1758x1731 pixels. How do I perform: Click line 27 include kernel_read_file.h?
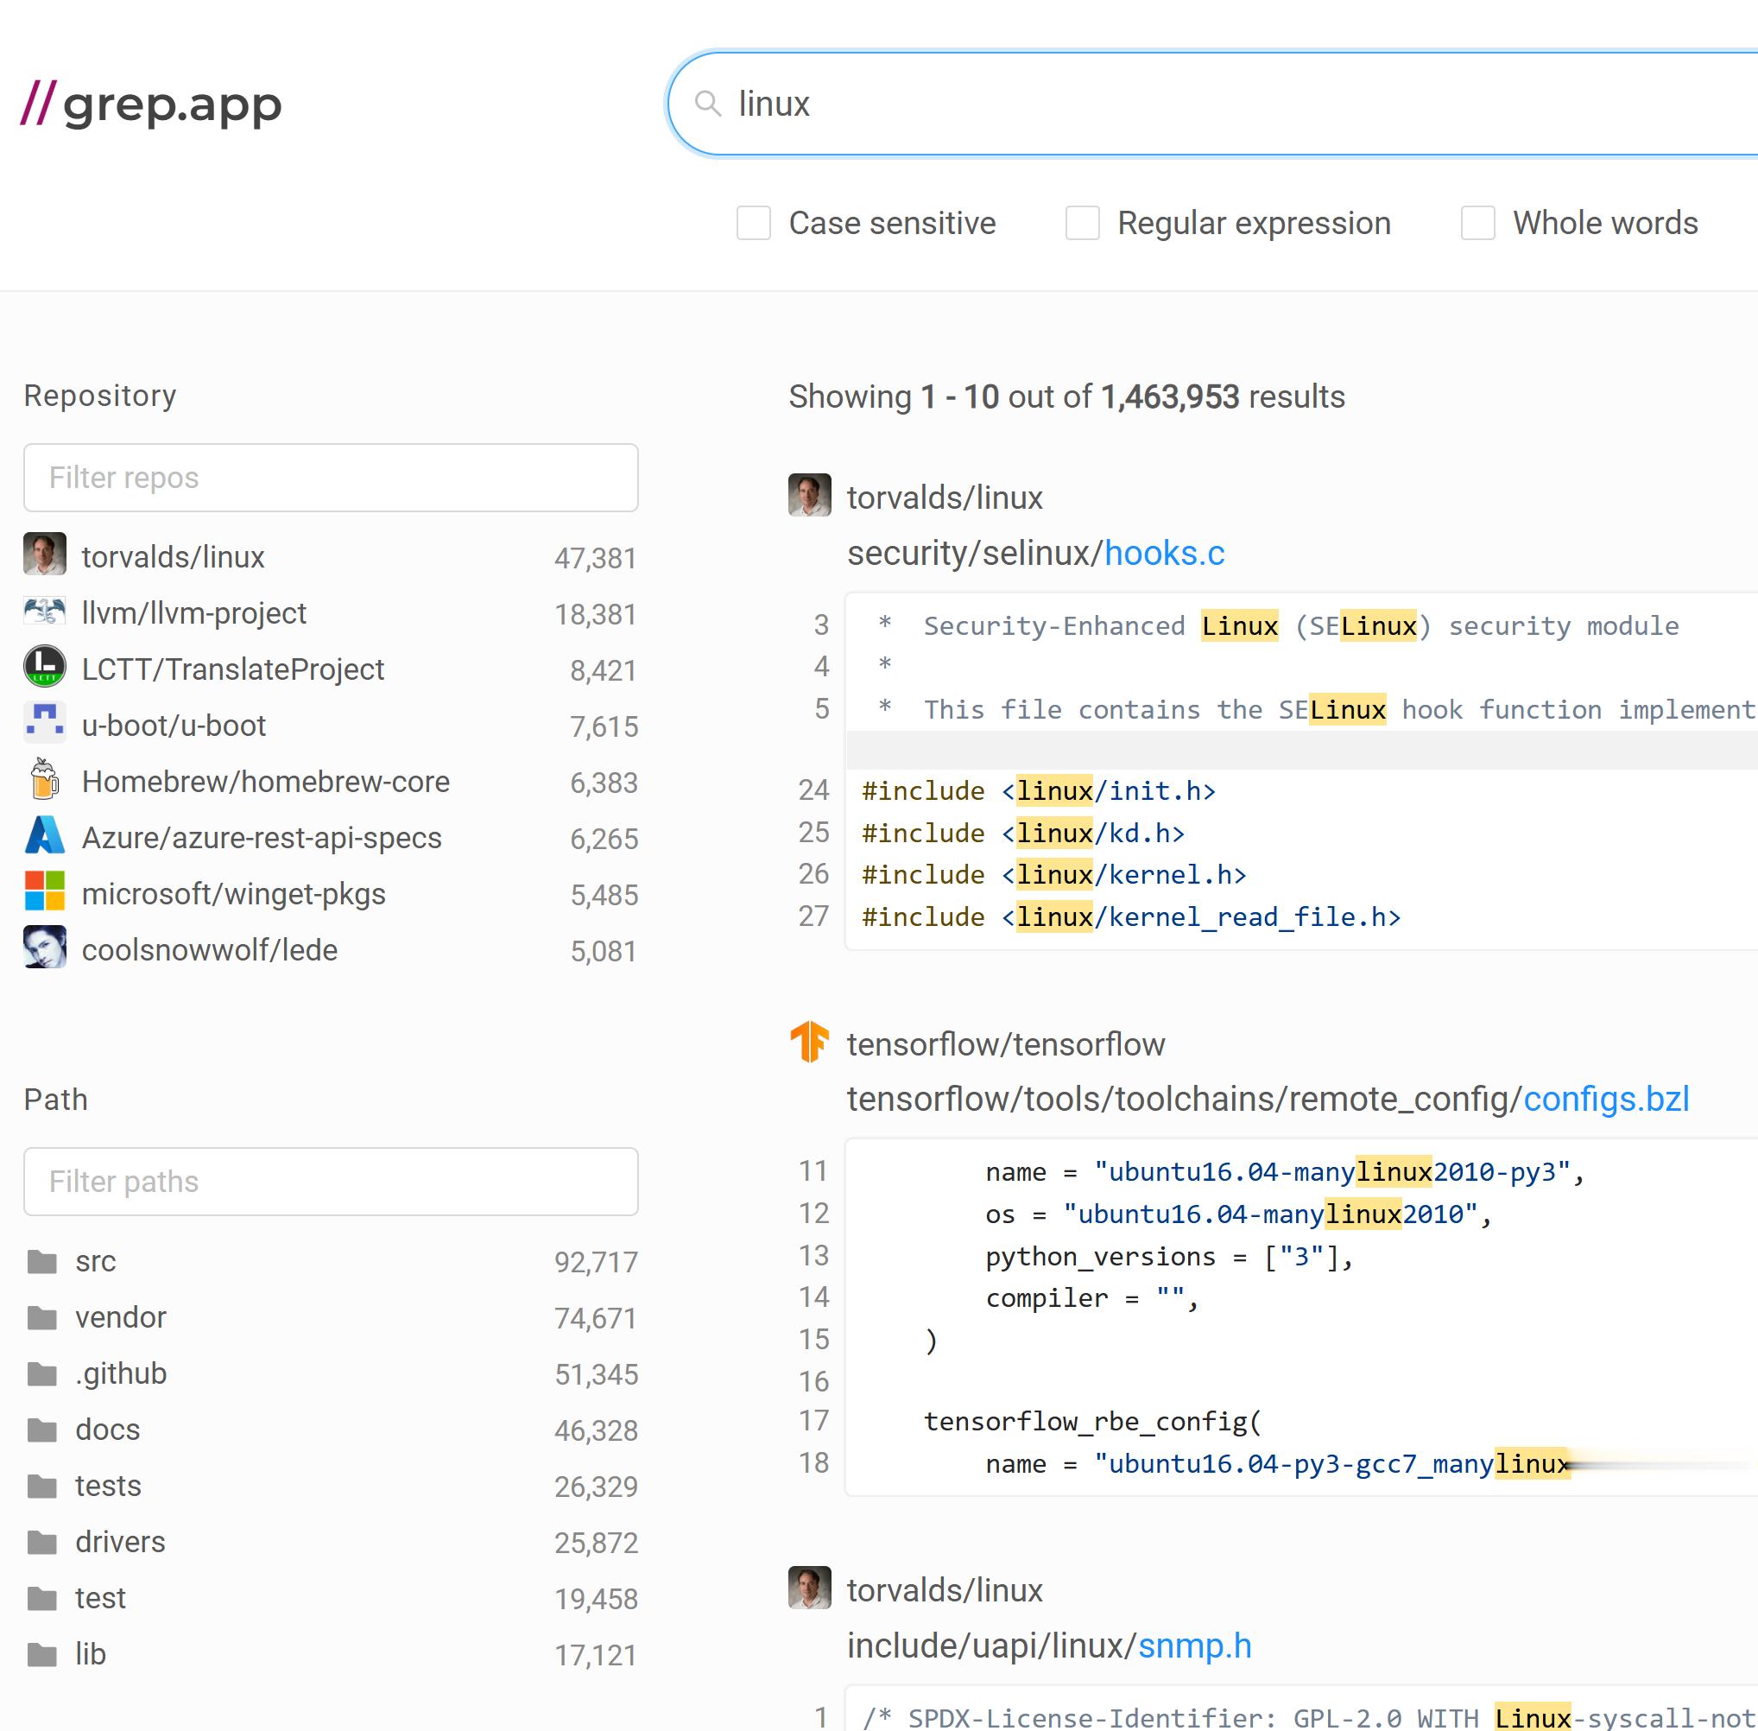(1132, 916)
